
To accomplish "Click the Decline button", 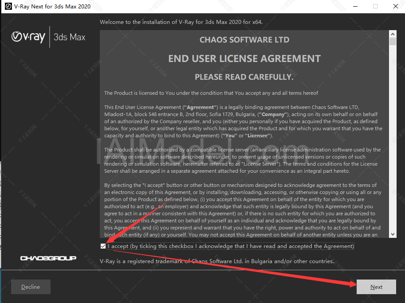I will coord(31,287).
